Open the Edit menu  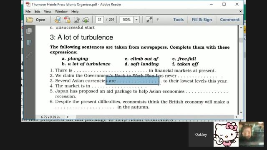click(x=37, y=11)
